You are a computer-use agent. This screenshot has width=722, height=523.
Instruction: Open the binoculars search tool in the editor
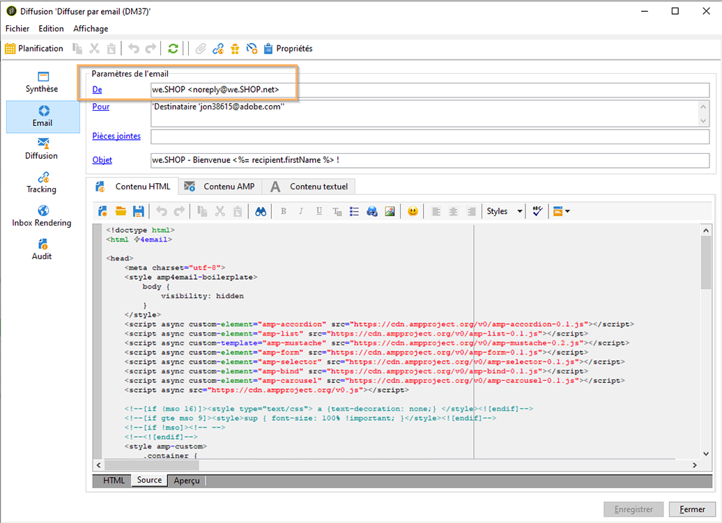pos(261,211)
